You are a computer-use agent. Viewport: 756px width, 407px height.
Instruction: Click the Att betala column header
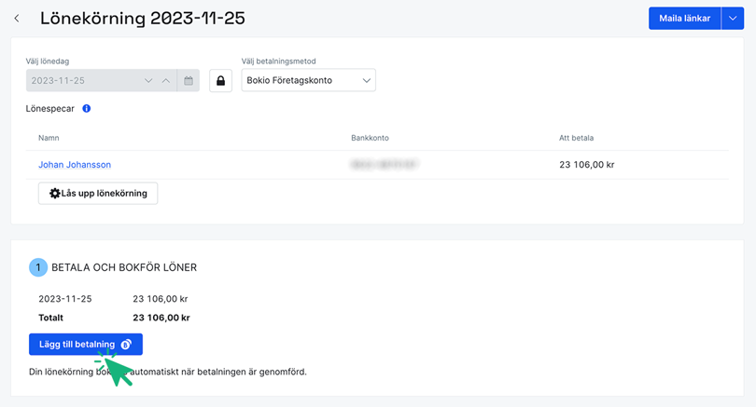tap(576, 138)
